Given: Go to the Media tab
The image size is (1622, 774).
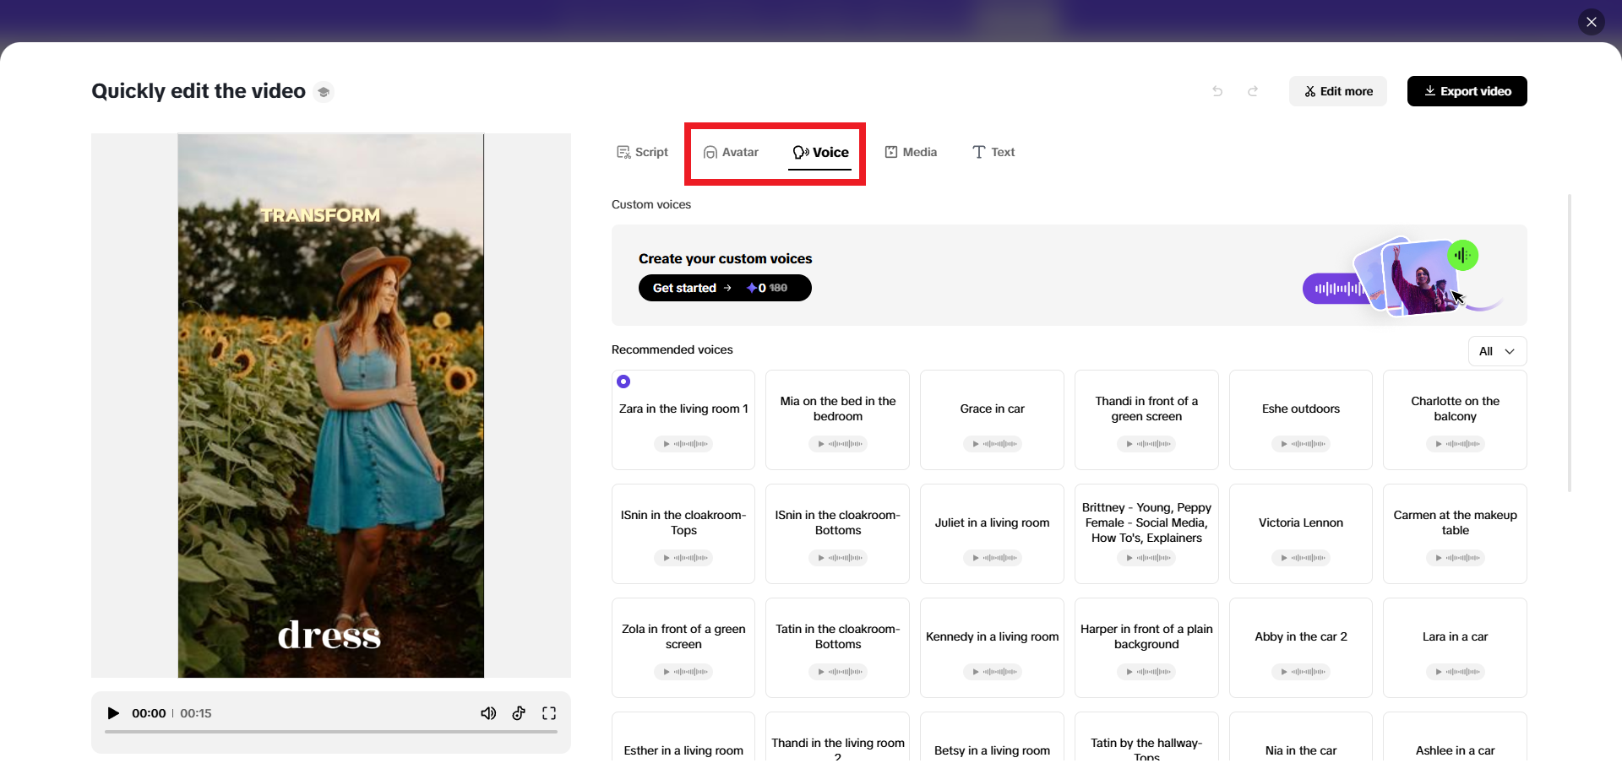Looking at the screenshot, I should tap(911, 152).
